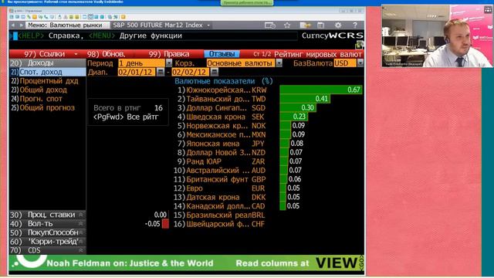494x278 pixels.
Task: Expand the 50) ПокупСпособн section
Action: click(x=81, y=232)
